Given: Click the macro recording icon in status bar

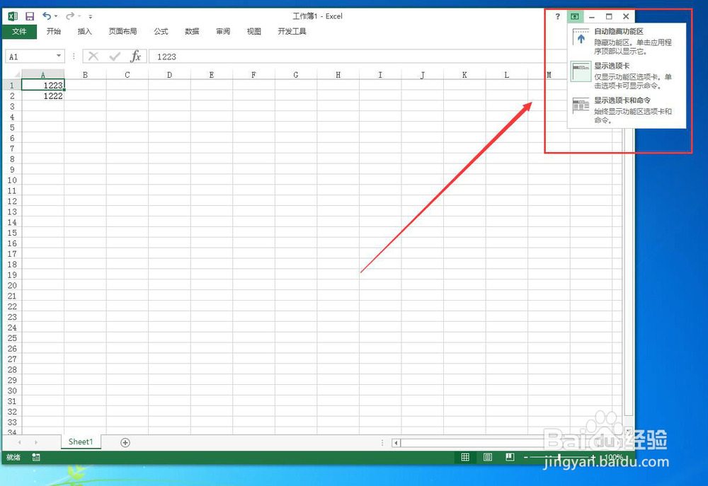Looking at the screenshot, I should [36, 457].
